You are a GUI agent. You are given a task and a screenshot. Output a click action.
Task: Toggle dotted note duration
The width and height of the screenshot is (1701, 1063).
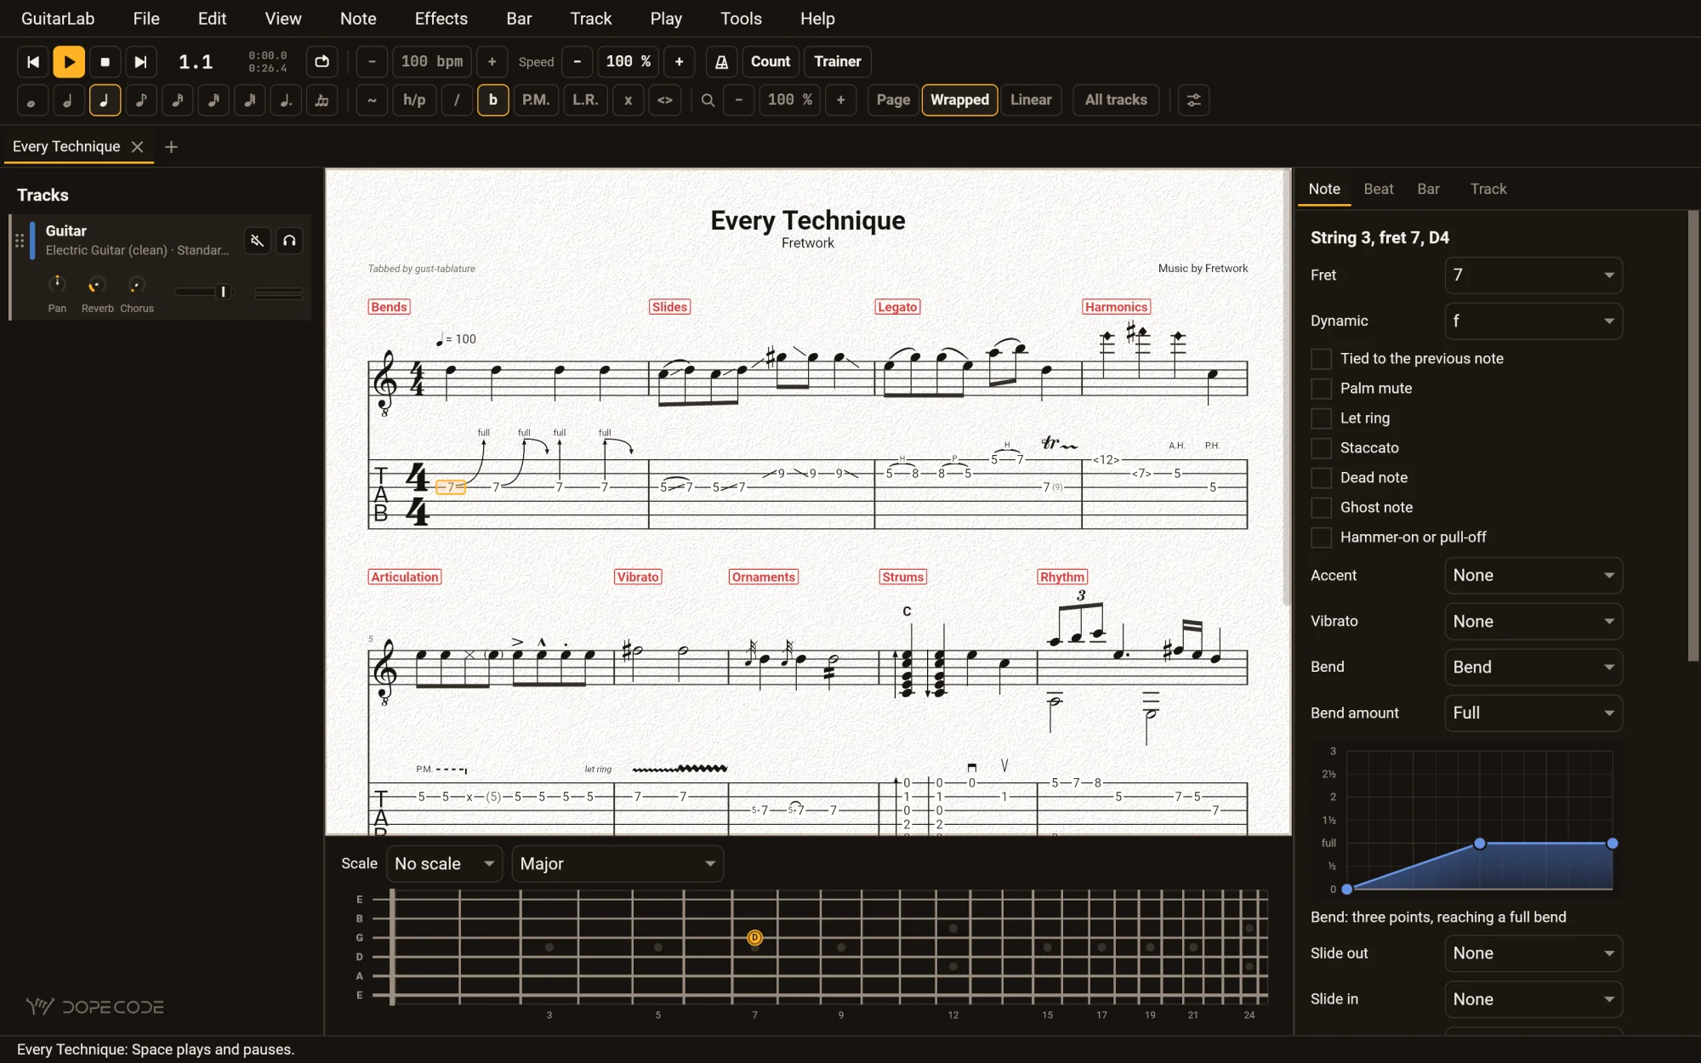286,100
